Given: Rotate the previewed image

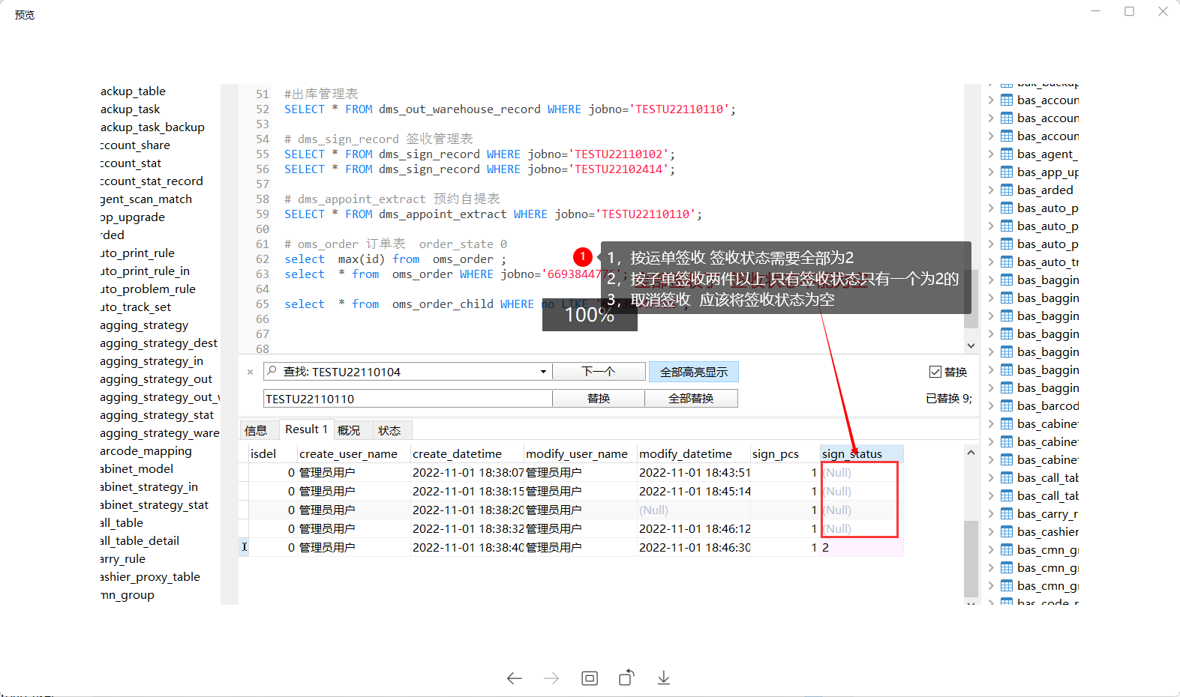Looking at the screenshot, I should [x=626, y=678].
